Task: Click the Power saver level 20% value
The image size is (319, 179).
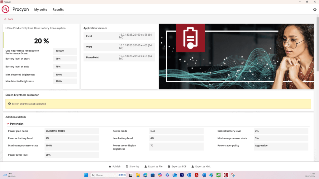Action: [x=72, y=155]
